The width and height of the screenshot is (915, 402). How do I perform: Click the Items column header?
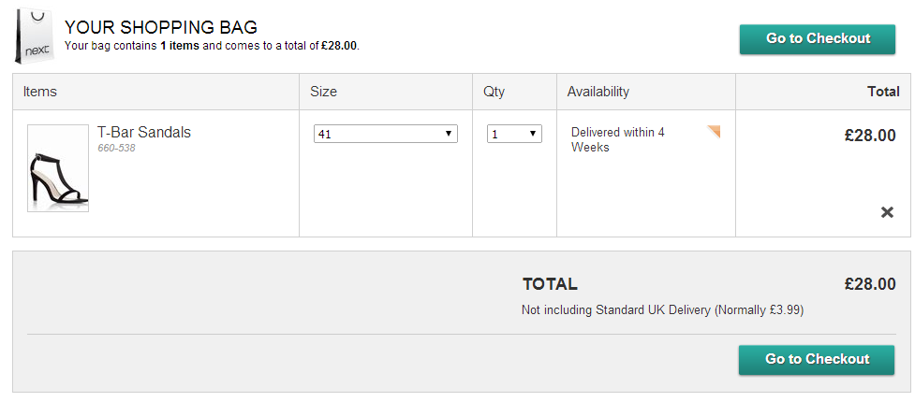(40, 92)
